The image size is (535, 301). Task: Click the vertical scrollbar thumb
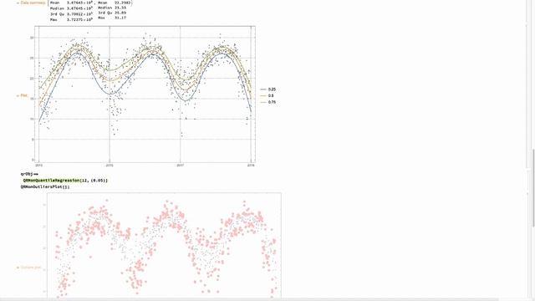[532, 187]
